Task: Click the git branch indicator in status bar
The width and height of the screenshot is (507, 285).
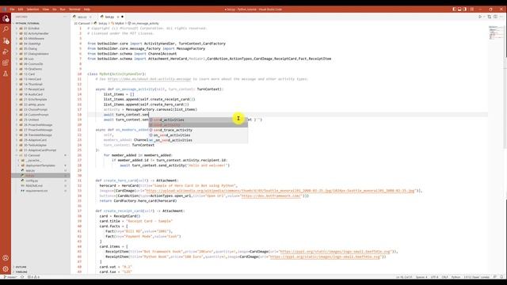Action: pyautogui.click(x=10, y=277)
